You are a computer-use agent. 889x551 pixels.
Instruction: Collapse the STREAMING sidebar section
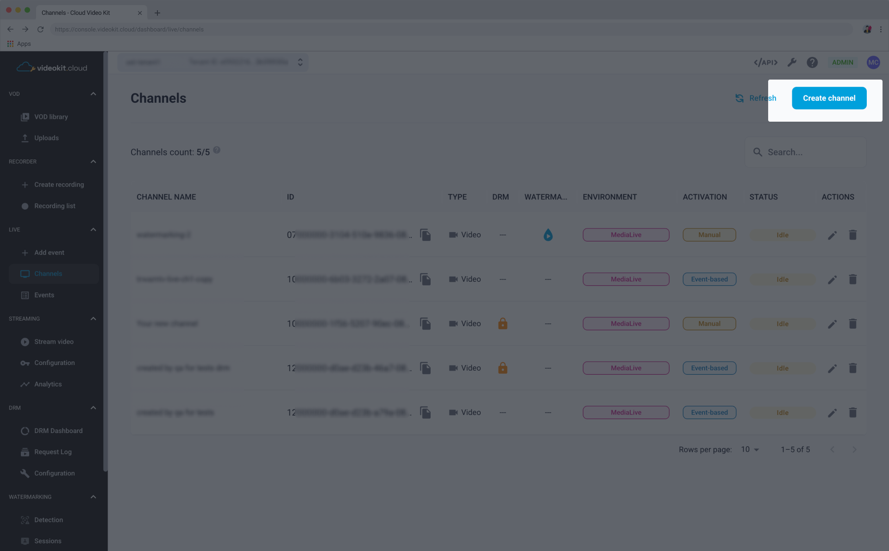pos(93,319)
